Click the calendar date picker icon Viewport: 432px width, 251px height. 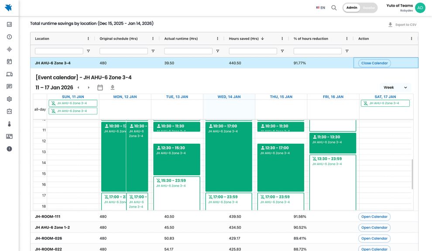point(100,88)
